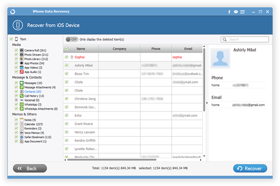
Task: Open WhatsApp (3) category
Action: 33,105
